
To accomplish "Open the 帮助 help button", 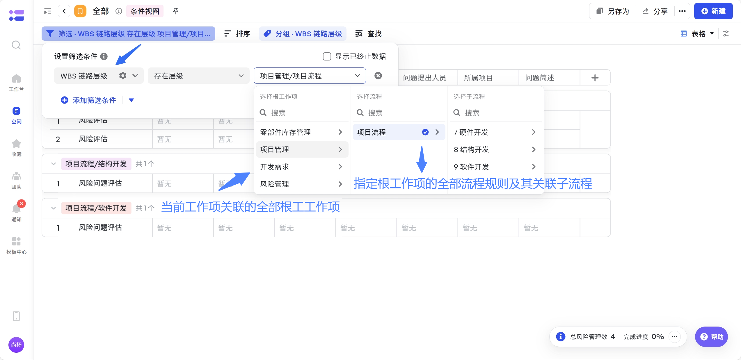I will coord(711,336).
